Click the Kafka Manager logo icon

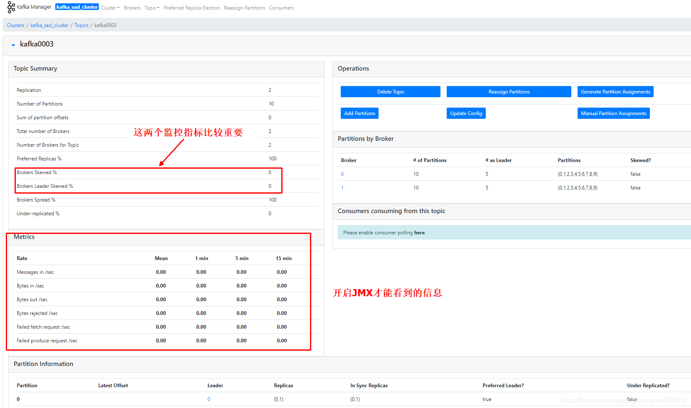pos(11,7)
